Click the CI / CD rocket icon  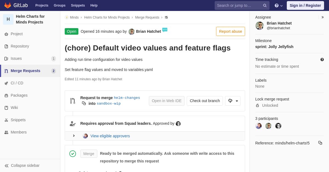pos(6,83)
